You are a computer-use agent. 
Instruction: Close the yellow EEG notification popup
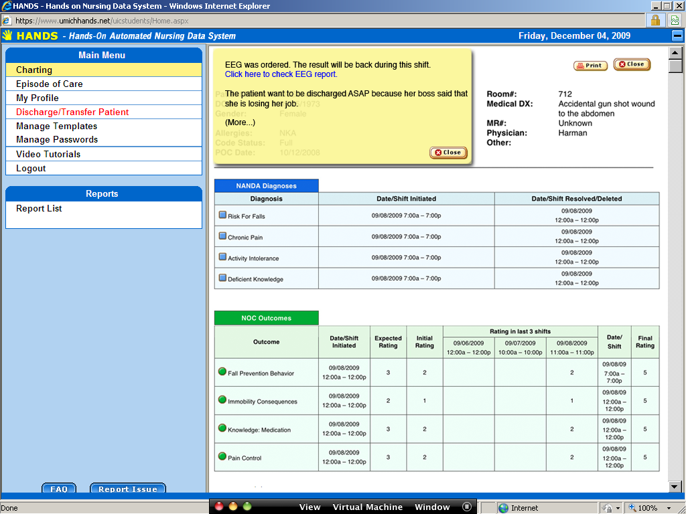(x=448, y=153)
